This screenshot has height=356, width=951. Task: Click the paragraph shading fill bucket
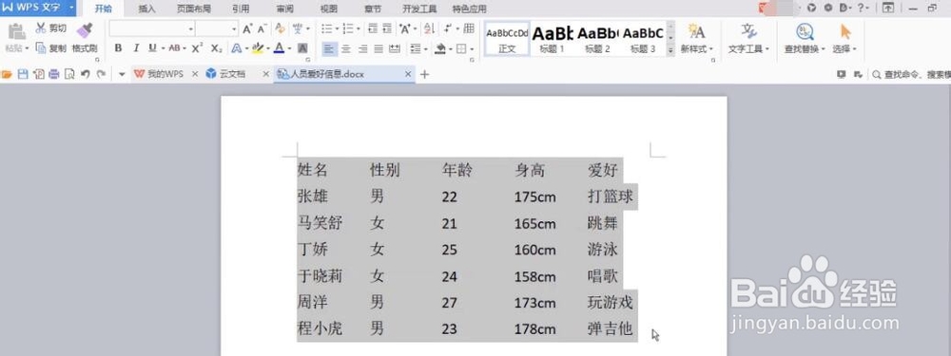tap(440, 48)
